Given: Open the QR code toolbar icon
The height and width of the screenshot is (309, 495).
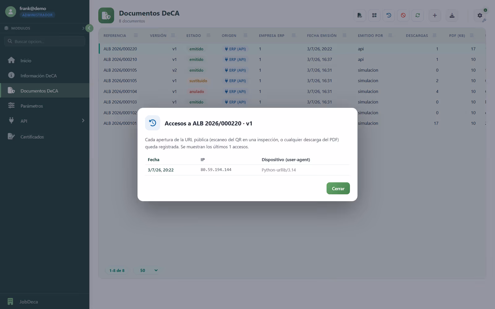Looking at the screenshot, I should [x=374, y=15].
